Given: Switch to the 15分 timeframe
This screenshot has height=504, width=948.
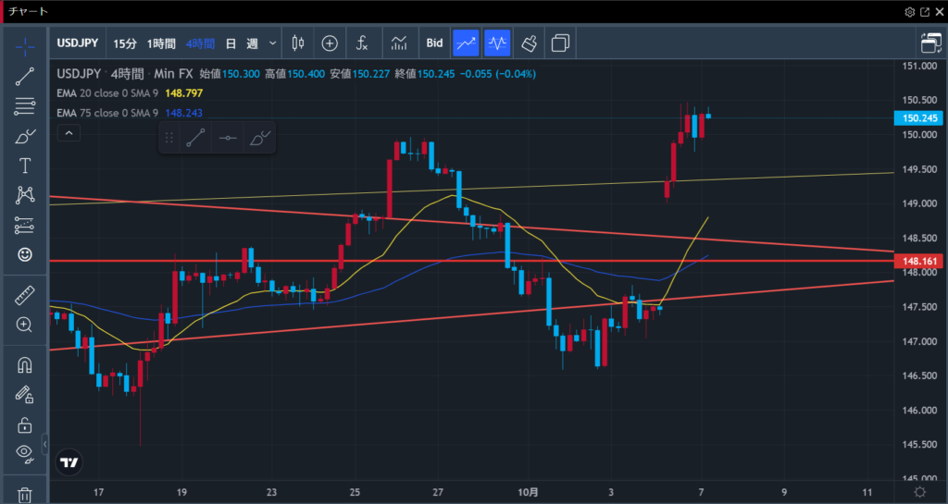Looking at the screenshot, I should [124, 43].
